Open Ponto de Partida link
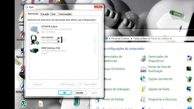 coord(113,99)
